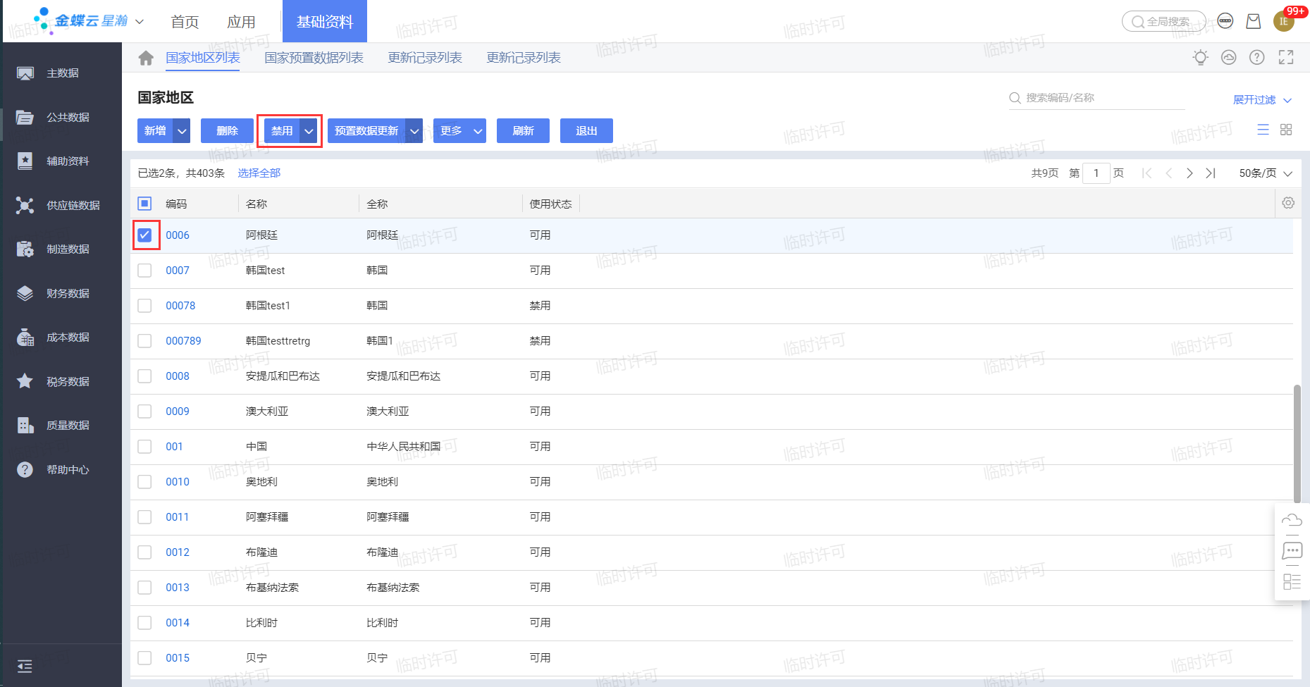The image size is (1310, 687).
Task: Check the row 000789 checkbox
Action: coord(144,341)
